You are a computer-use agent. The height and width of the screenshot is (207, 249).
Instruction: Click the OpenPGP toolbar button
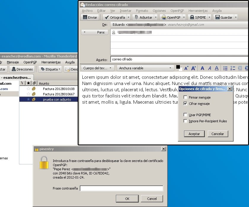pos(171,17)
